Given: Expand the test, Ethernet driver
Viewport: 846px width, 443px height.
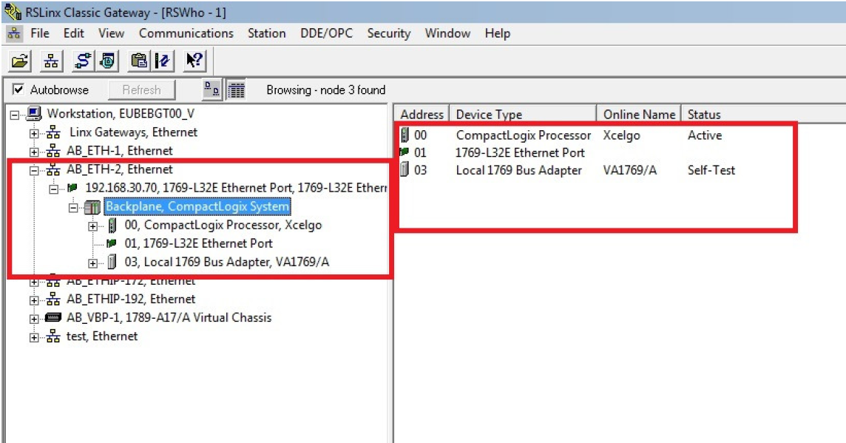Looking at the screenshot, I should 34,337.
